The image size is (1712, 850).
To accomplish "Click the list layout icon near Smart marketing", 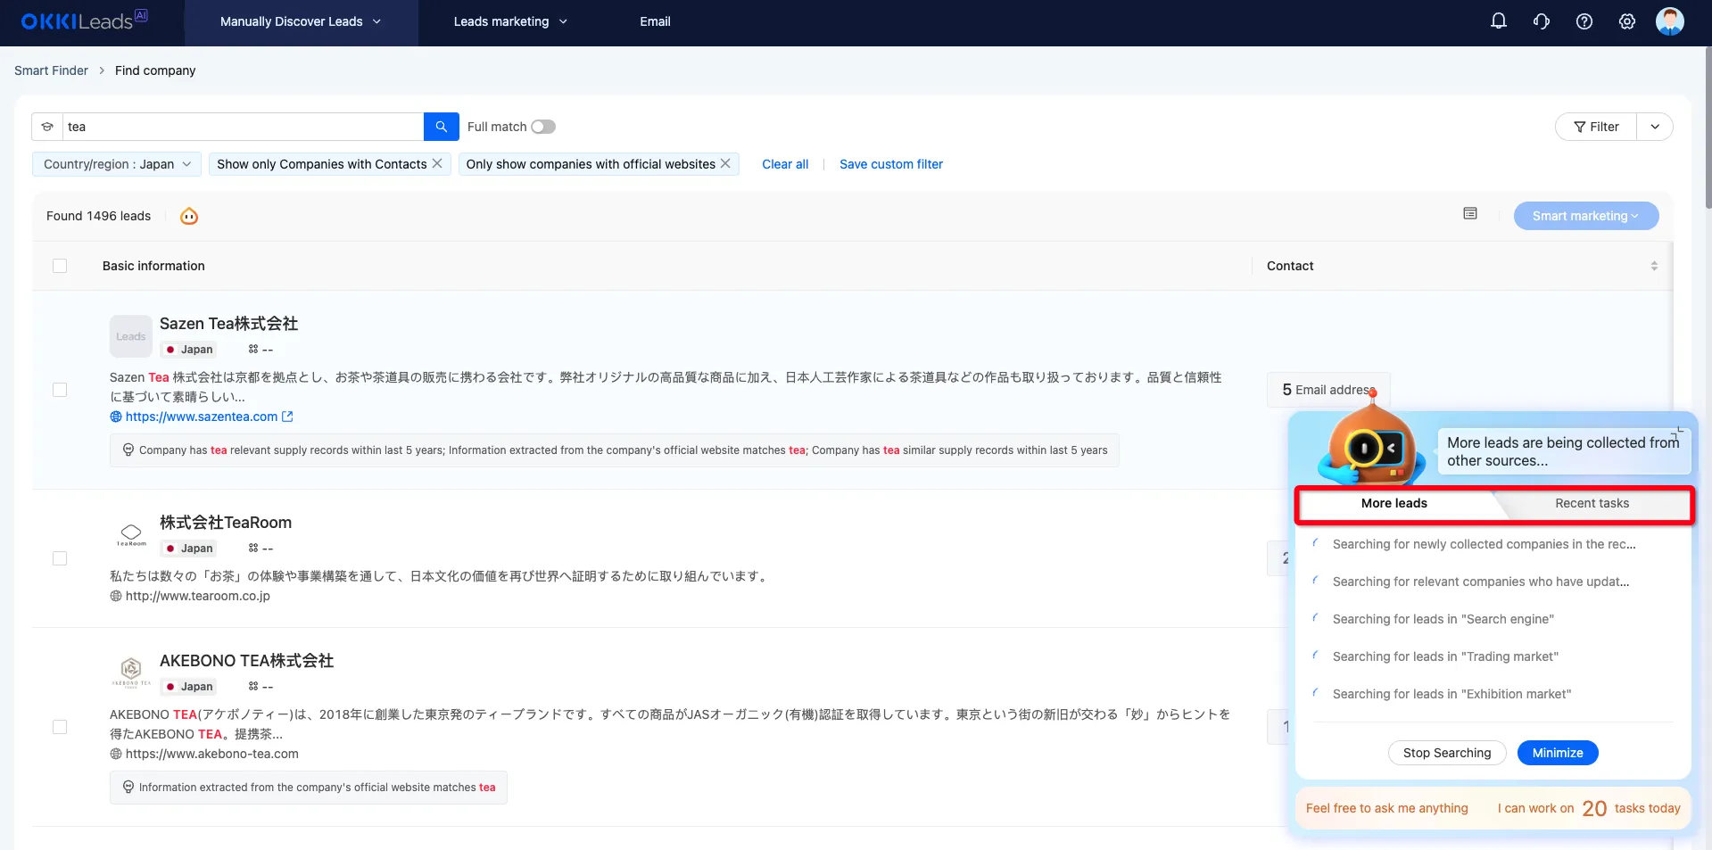I will click(1470, 213).
